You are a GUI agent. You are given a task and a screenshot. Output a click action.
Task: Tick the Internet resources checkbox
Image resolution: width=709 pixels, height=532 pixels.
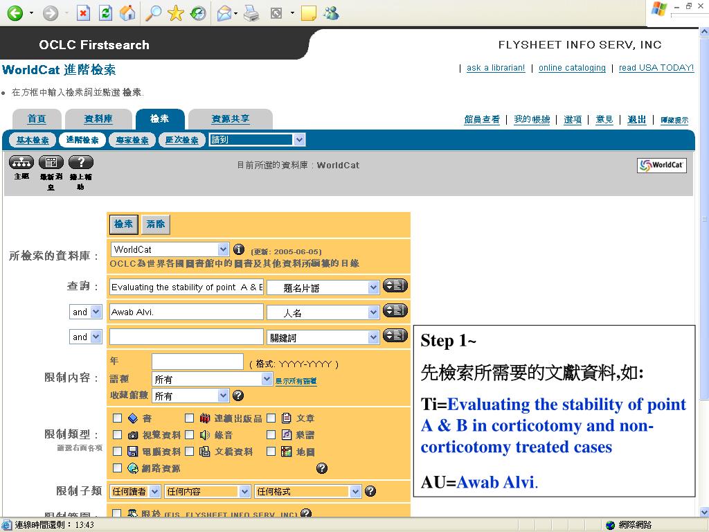click(117, 468)
